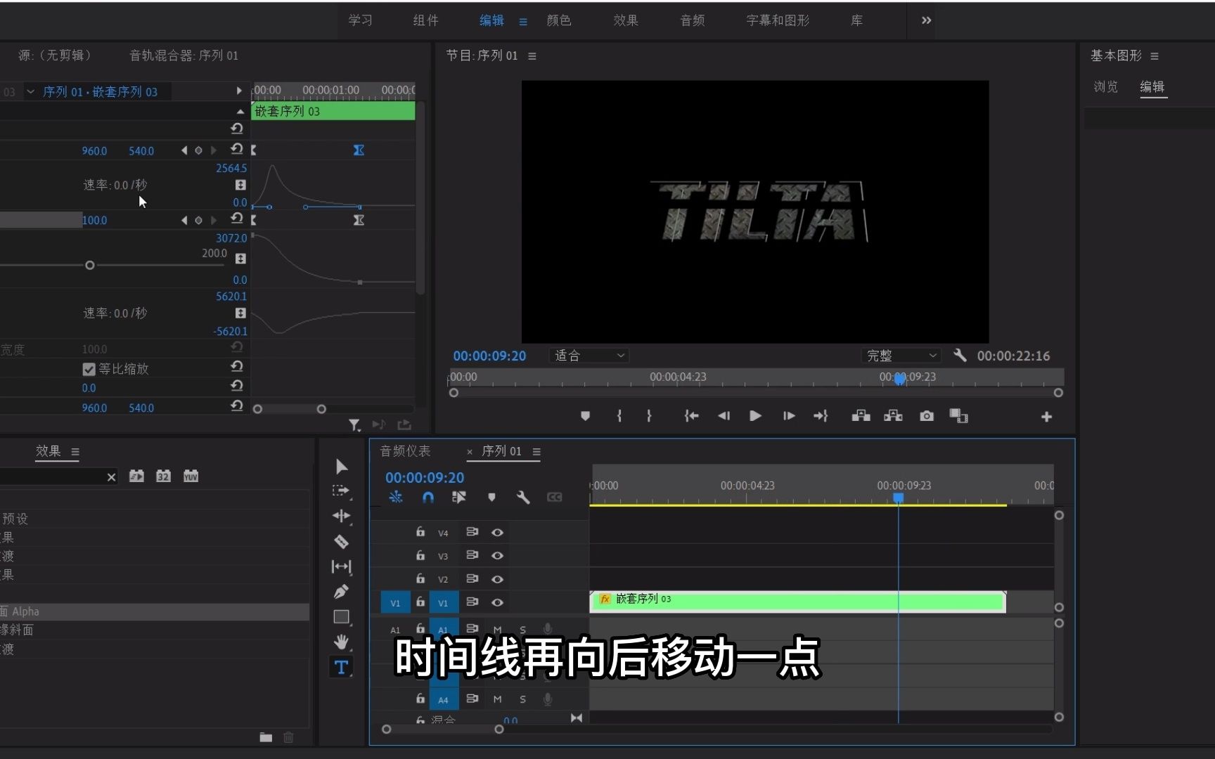Open 音频仪表 panel tab
The height and width of the screenshot is (759, 1215).
(x=405, y=451)
